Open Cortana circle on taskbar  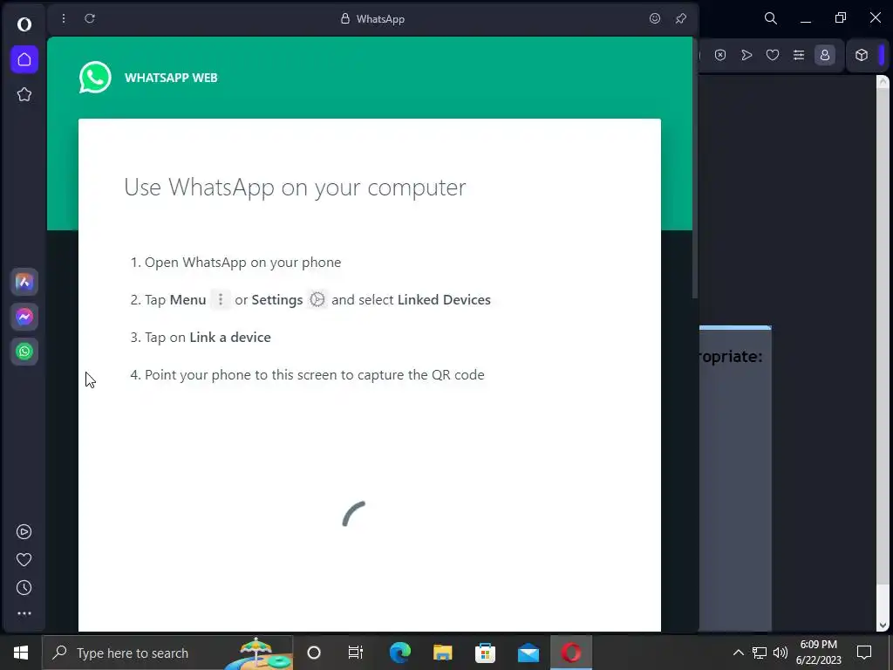314,653
